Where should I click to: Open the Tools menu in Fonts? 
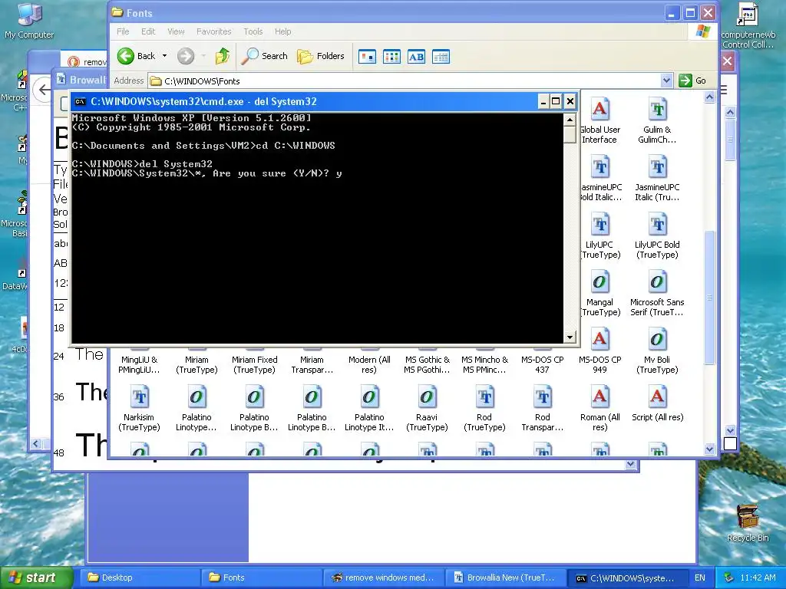click(253, 31)
